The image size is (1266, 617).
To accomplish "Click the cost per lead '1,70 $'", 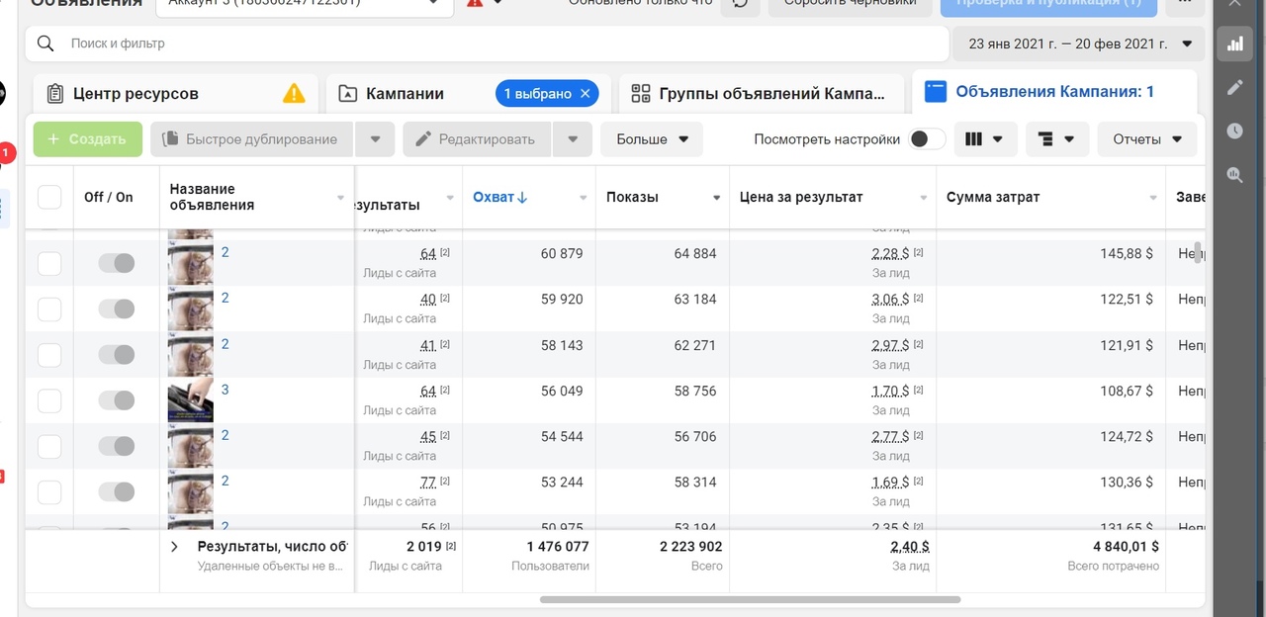I will (x=890, y=392).
